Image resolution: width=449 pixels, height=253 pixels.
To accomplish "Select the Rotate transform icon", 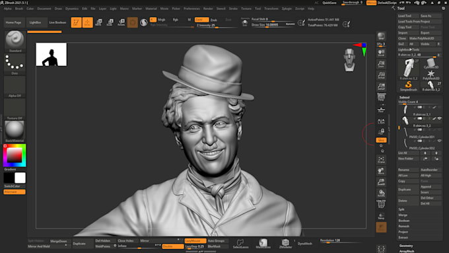I will click(121, 22).
